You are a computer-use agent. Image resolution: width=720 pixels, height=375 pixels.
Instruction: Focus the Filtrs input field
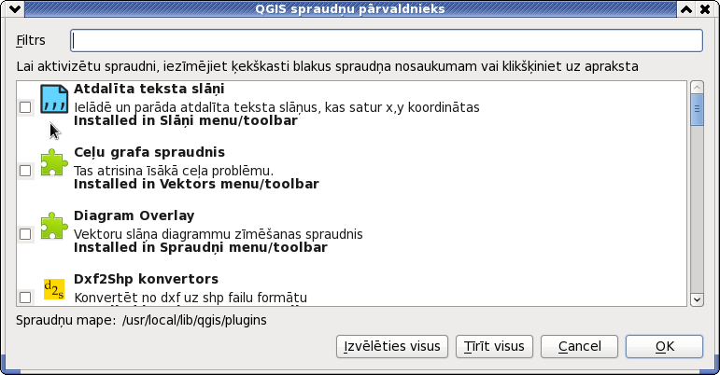coord(387,40)
